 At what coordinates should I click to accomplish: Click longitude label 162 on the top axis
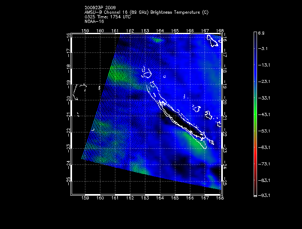[x=130, y=31]
